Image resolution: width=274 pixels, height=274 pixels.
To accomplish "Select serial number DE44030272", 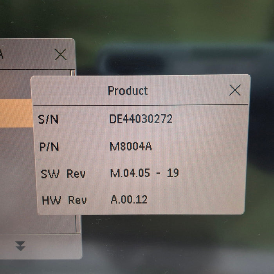I will [x=141, y=119].
